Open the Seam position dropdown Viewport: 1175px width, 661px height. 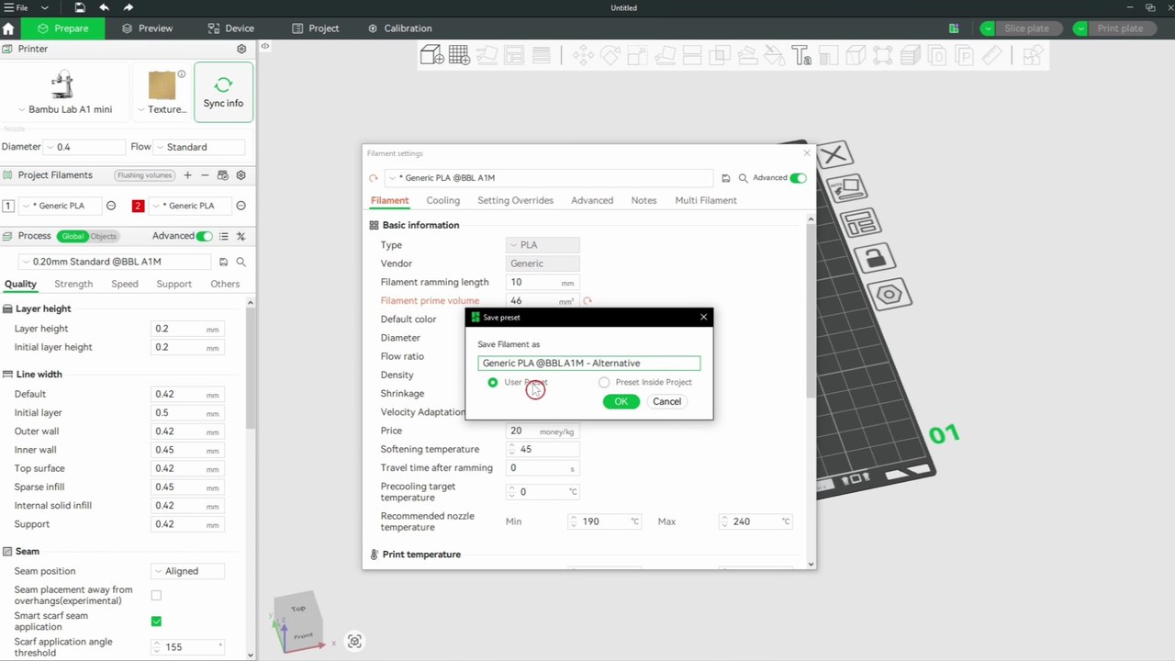tap(188, 571)
